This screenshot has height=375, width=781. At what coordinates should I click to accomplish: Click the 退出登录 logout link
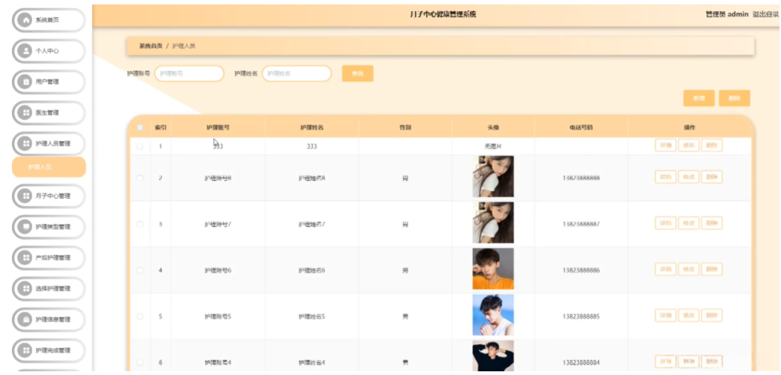click(765, 14)
